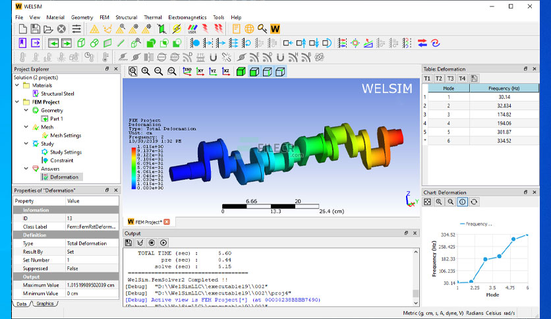The height and width of the screenshot is (319, 551).
Task: Apply fixed support using blue circle constraint icon
Action: coord(195,43)
